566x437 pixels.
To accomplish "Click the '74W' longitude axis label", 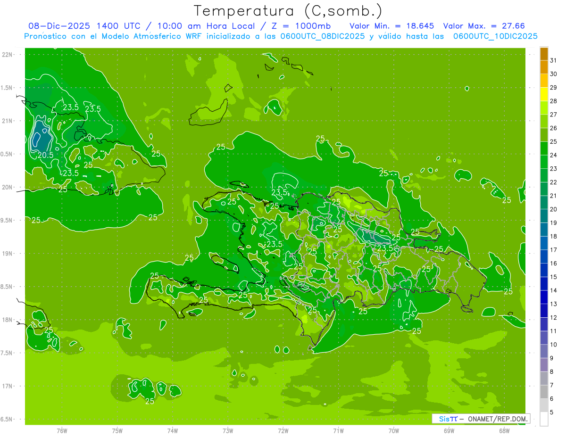I will click(x=173, y=431).
